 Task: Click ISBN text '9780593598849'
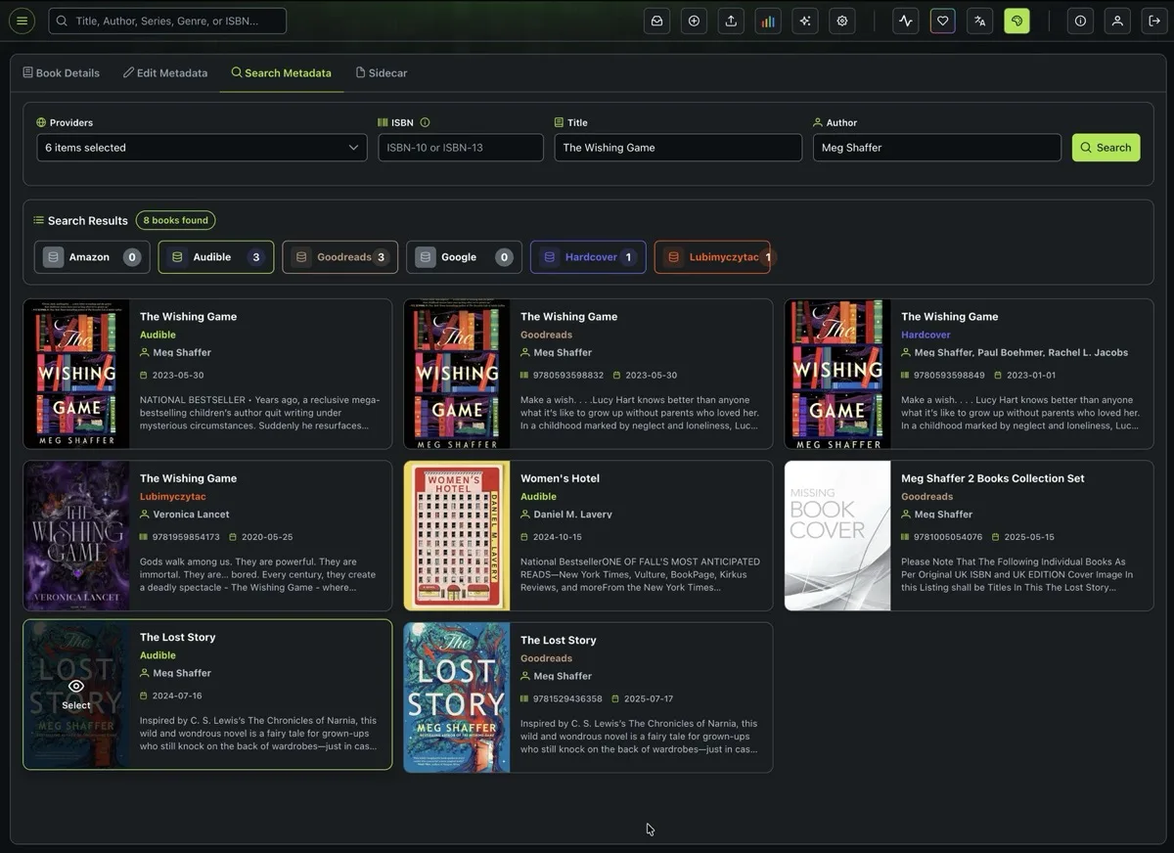point(949,375)
